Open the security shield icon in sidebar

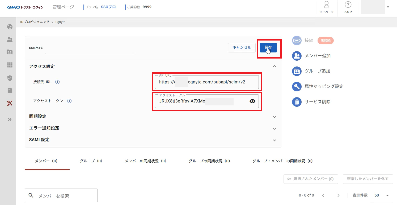point(10,78)
